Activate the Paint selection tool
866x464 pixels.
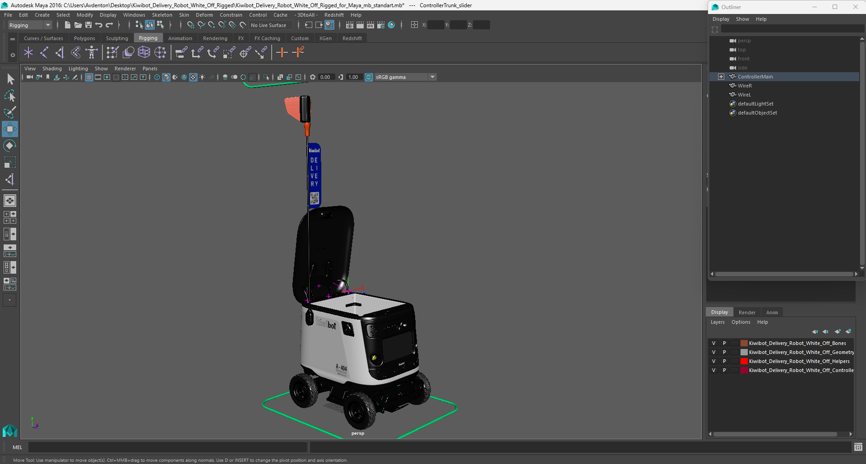pos(10,112)
